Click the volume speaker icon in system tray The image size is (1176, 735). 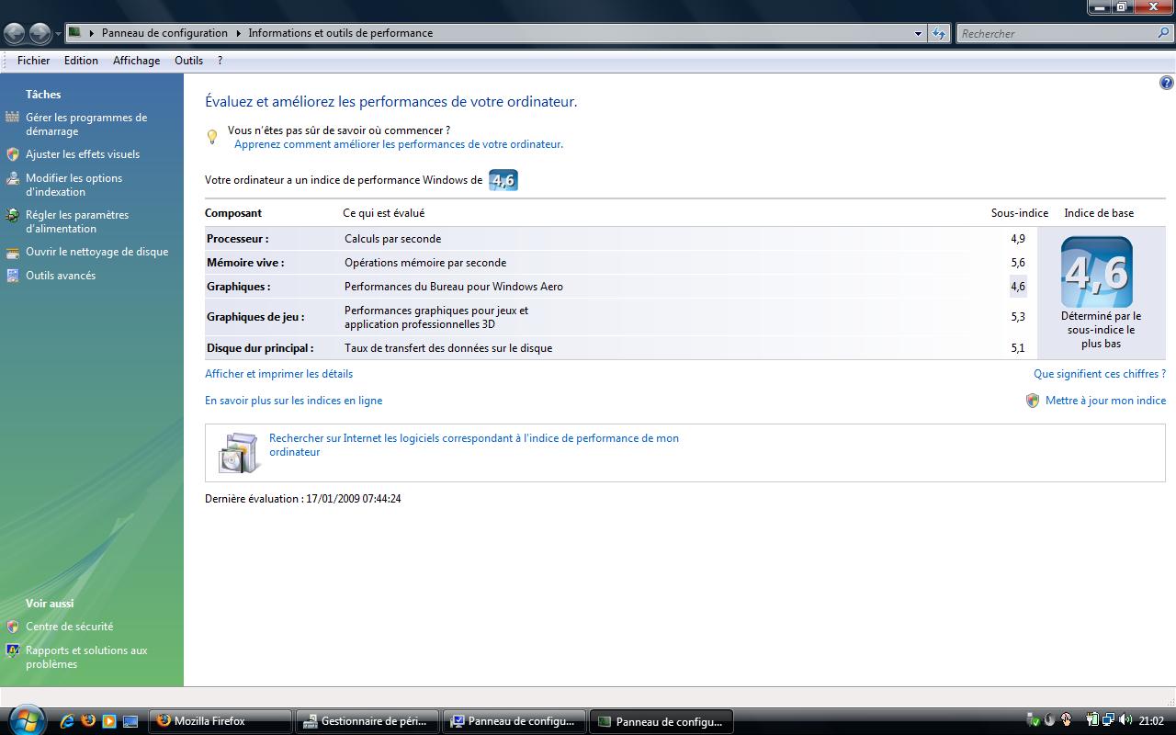coord(1125,721)
